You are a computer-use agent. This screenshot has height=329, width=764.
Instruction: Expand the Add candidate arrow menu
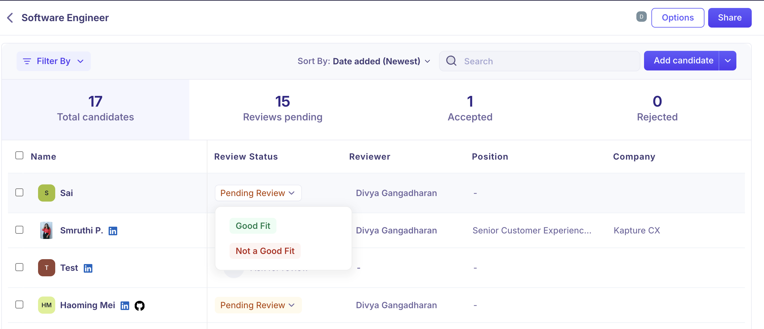pyautogui.click(x=728, y=61)
